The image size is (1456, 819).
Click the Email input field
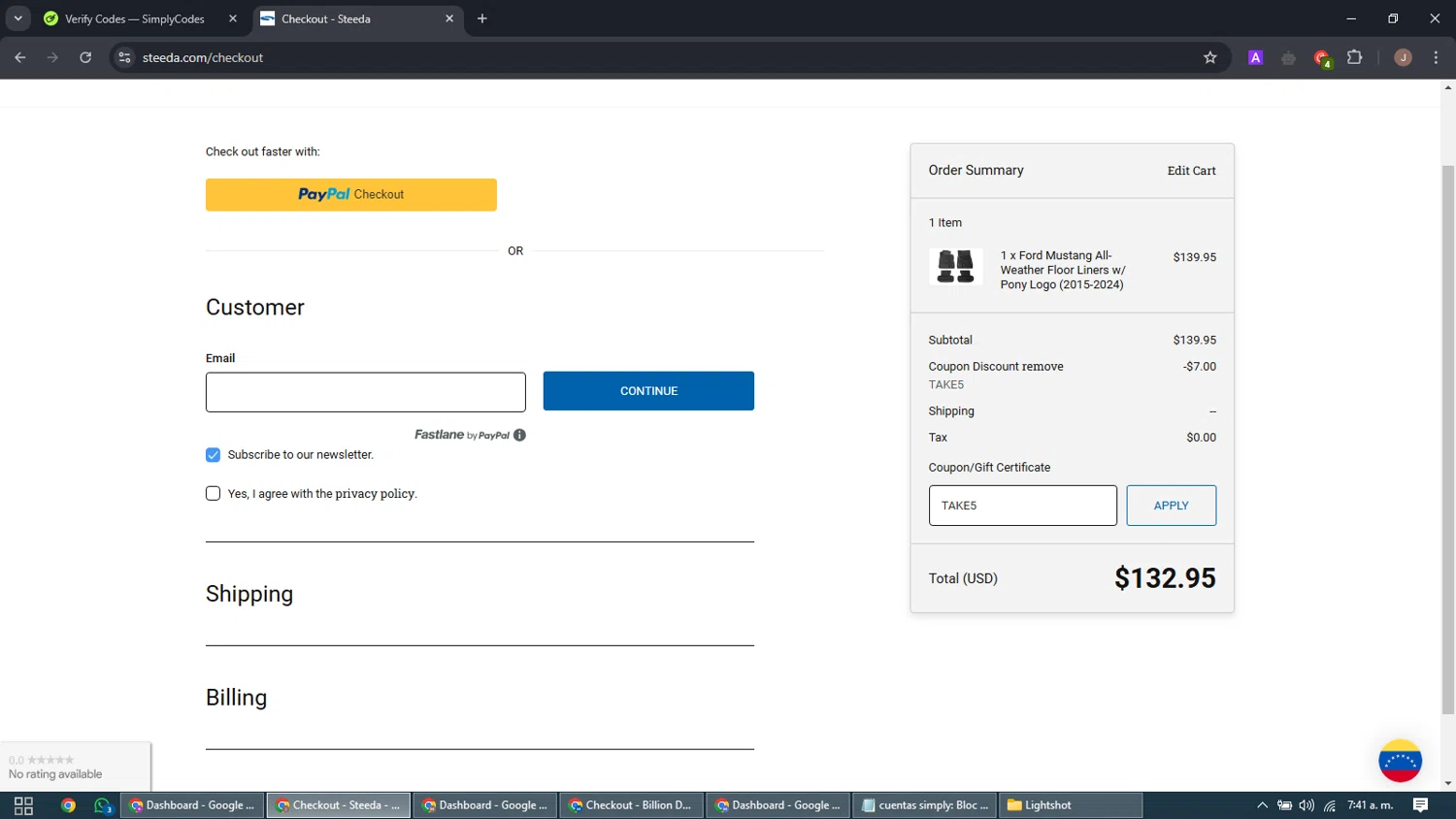click(x=366, y=392)
